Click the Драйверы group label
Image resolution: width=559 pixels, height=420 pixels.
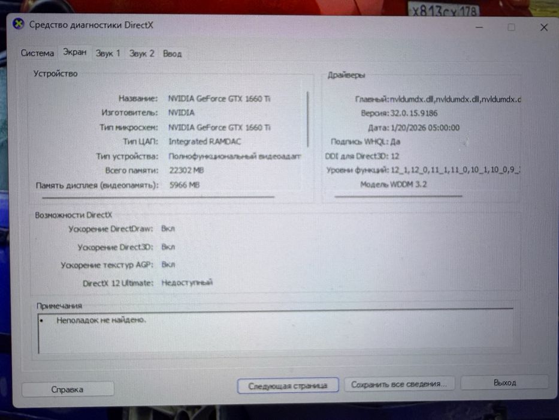346,76
